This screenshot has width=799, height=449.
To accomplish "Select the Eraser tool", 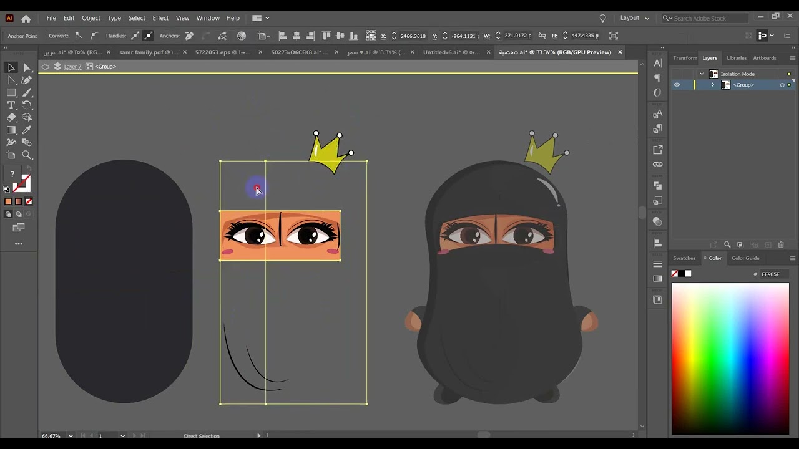I will [11, 117].
